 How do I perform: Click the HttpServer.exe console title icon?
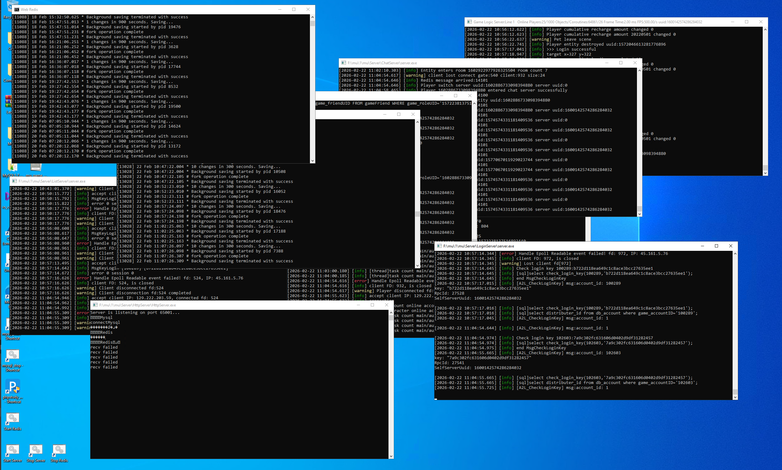click(x=95, y=305)
